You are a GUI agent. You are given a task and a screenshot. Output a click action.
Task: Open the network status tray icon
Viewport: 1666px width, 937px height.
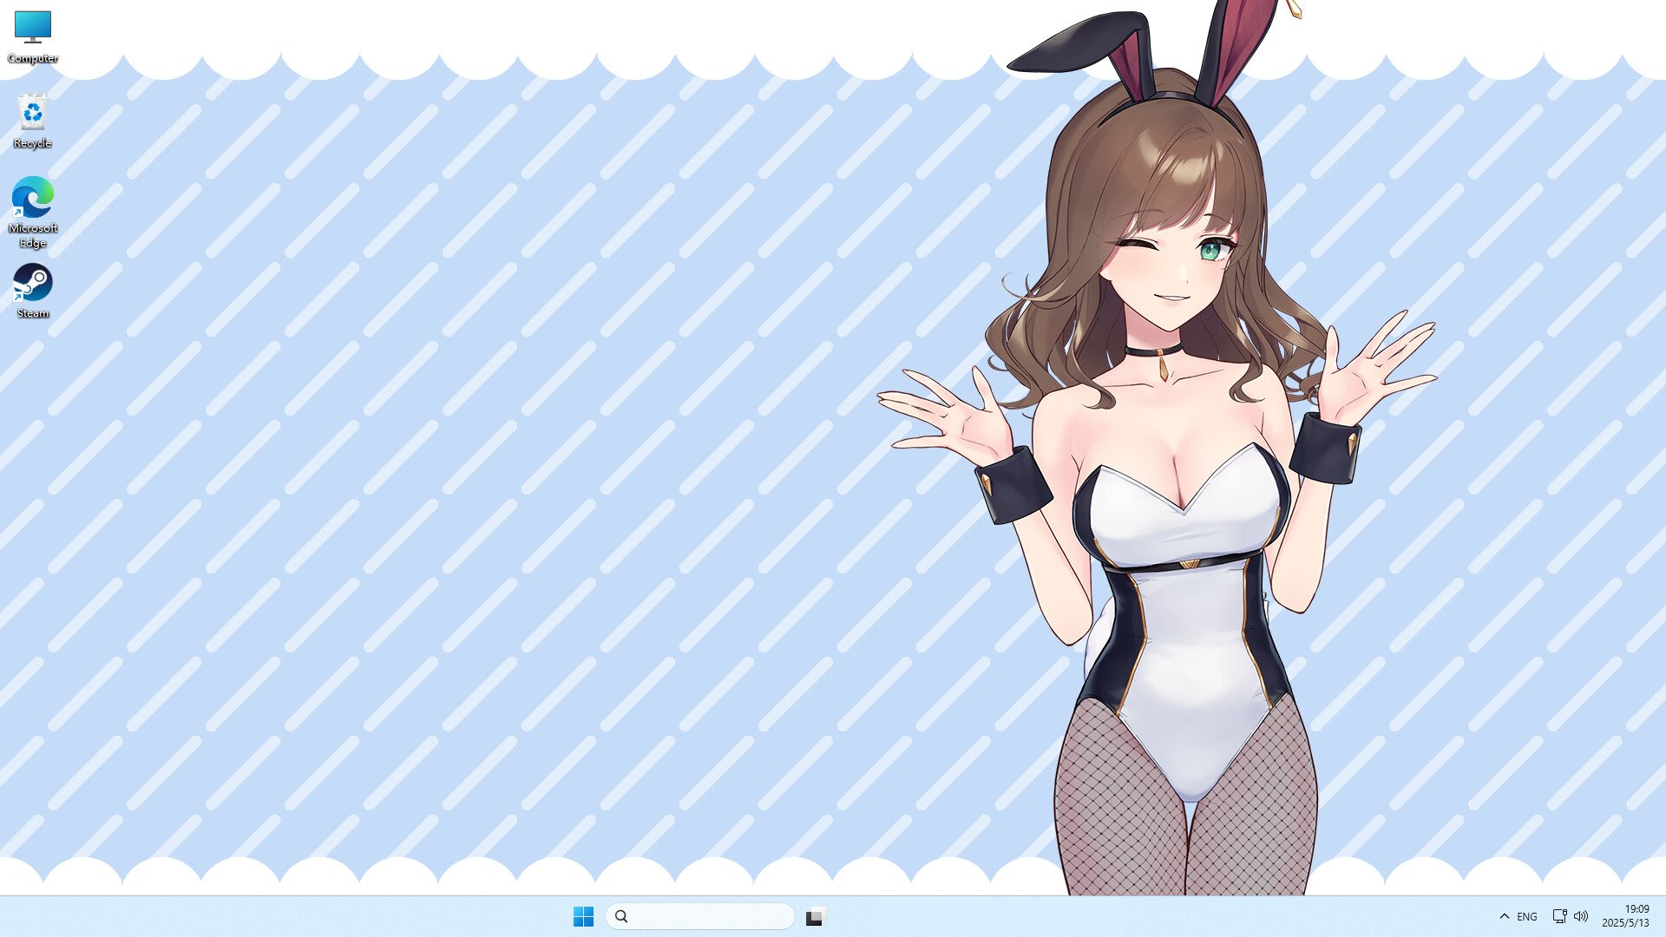pos(1559,916)
